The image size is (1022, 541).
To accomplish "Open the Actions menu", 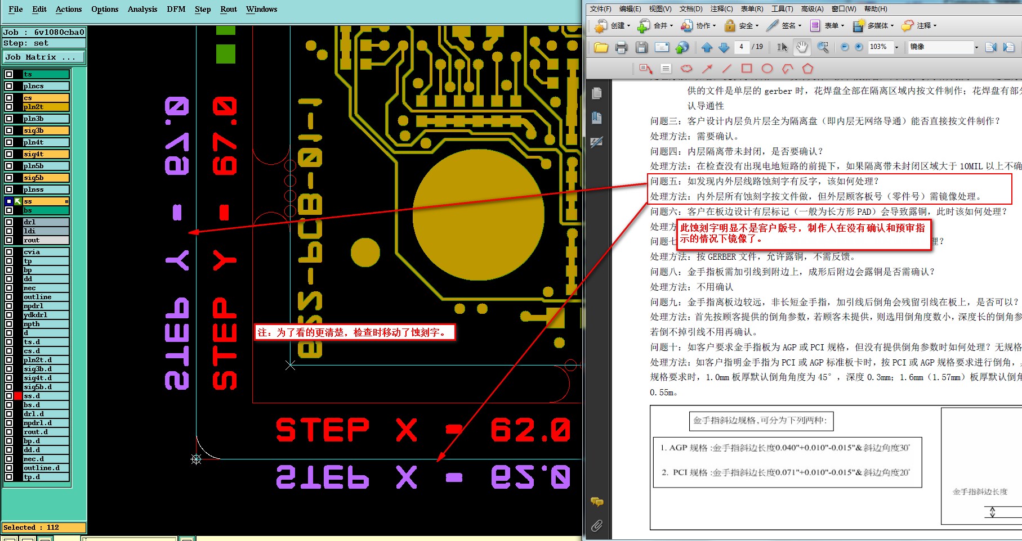I will tap(69, 9).
